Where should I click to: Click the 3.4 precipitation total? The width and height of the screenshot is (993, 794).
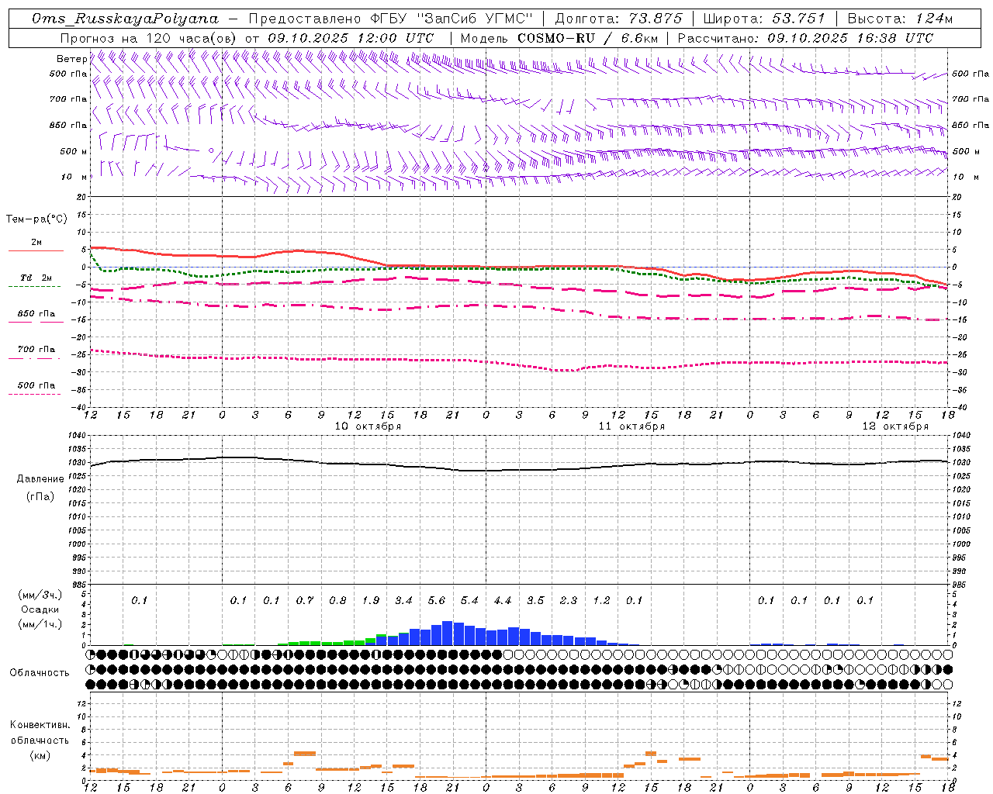click(403, 600)
